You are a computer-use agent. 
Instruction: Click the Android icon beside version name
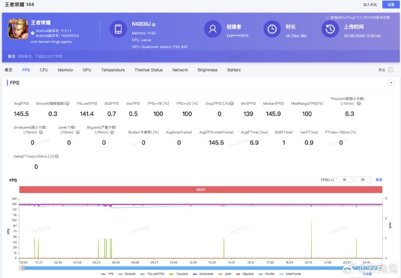coord(33,33)
